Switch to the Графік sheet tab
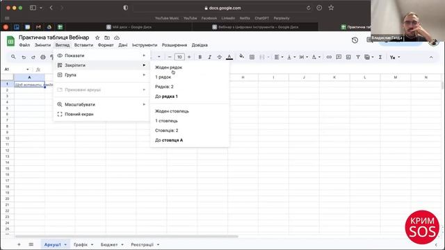Viewport: 445px width, 250px height. [81, 244]
